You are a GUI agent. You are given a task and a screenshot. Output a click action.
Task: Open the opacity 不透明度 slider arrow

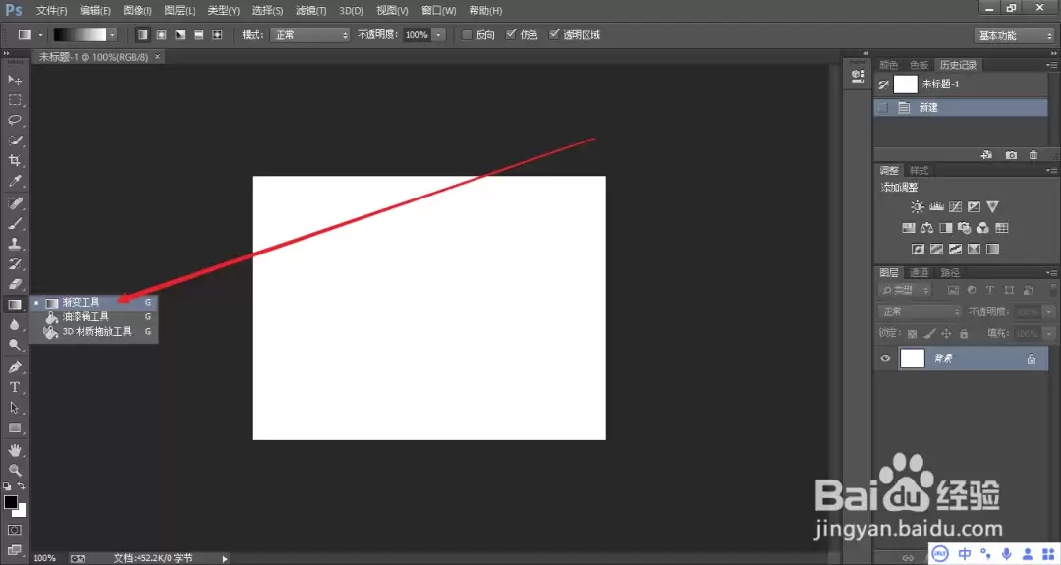pos(438,35)
